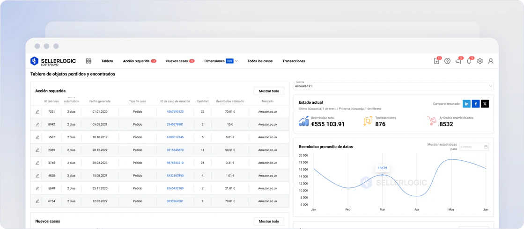Image resolution: width=524 pixels, height=229 pixels.
Task: Open Amazon case link 5432167890
Action: point(175,175)
